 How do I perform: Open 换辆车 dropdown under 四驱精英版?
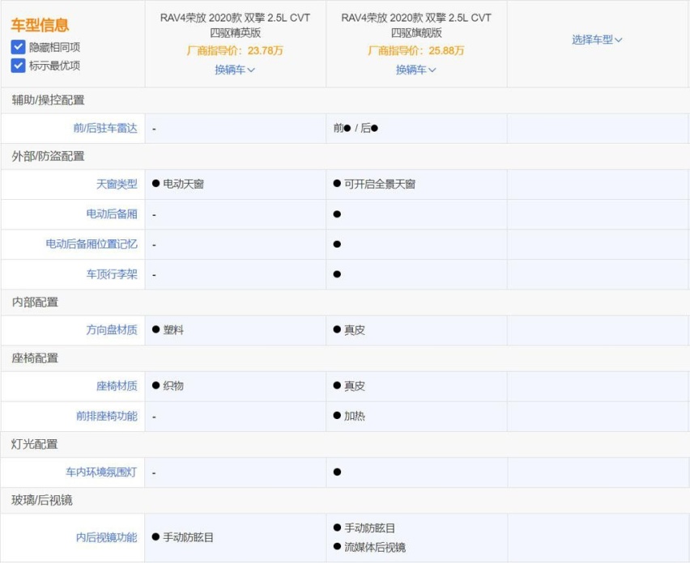[x=235, y=70]
